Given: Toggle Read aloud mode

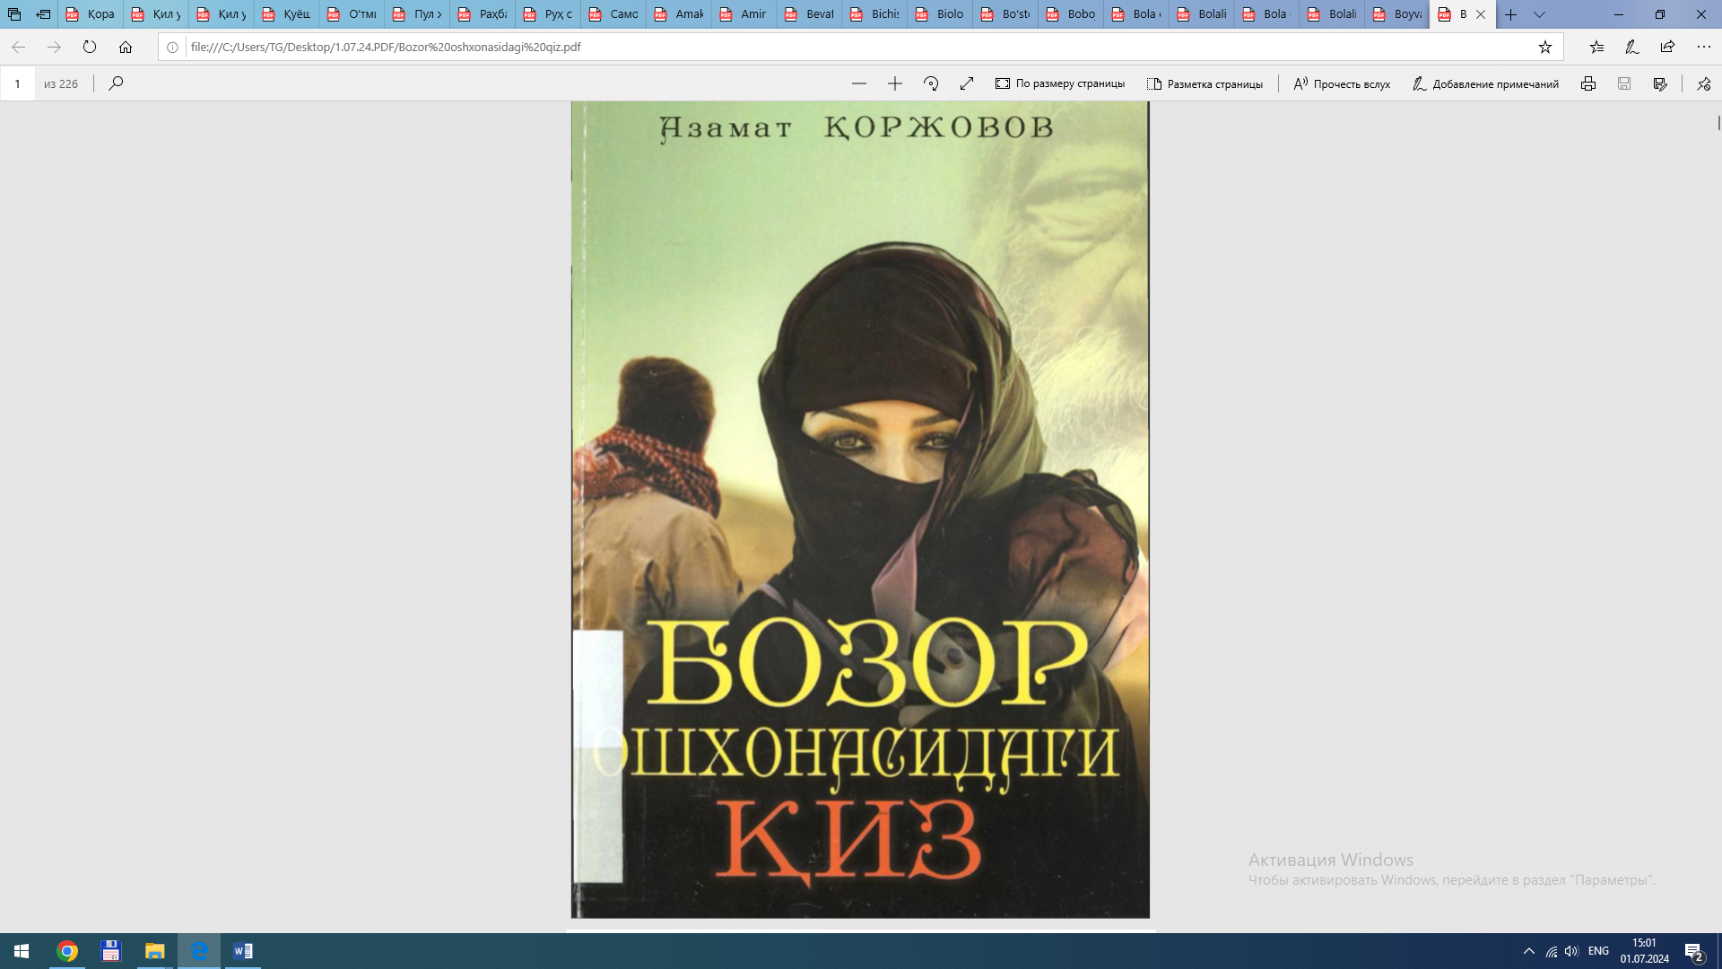Looking at the screenshot, I should click(x=1342, y=83).
